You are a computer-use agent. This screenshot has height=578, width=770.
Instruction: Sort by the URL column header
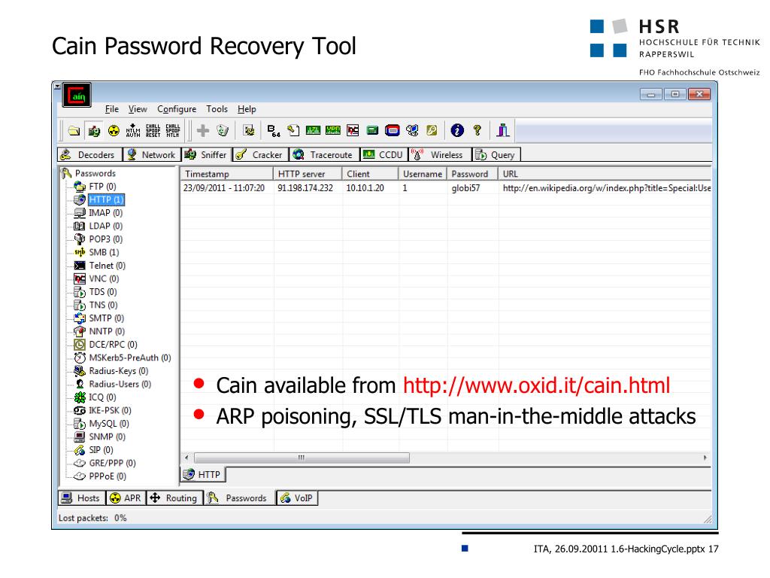[x=605, y=174]
